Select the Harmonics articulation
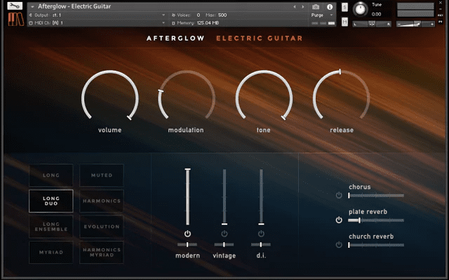449x280 pixels. [102, 201]
